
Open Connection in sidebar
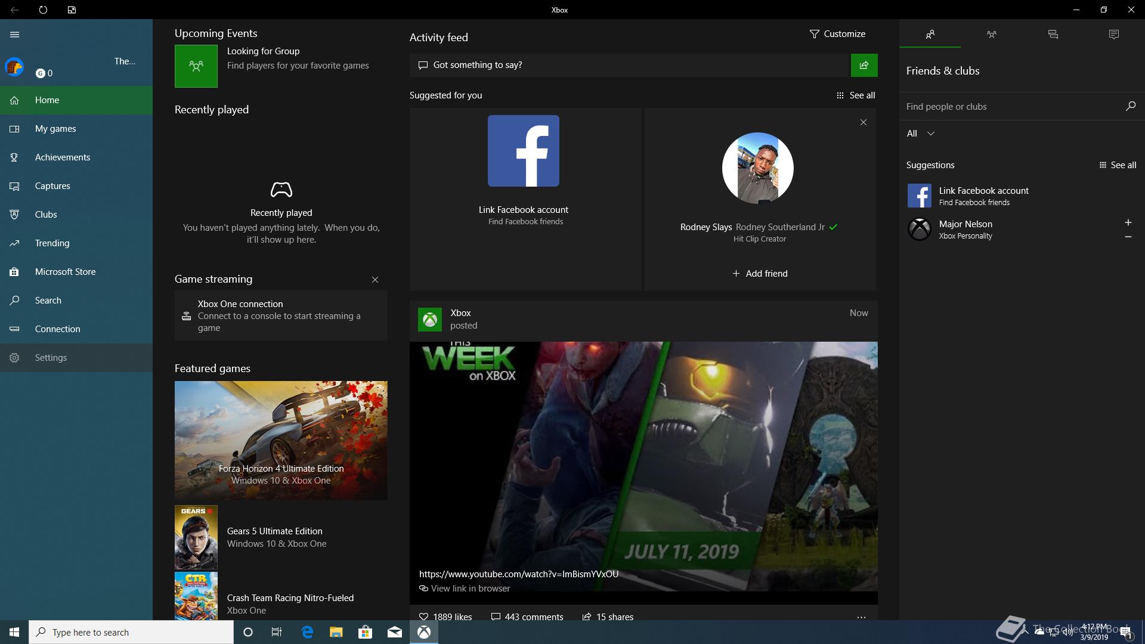(x=76, y=329)
